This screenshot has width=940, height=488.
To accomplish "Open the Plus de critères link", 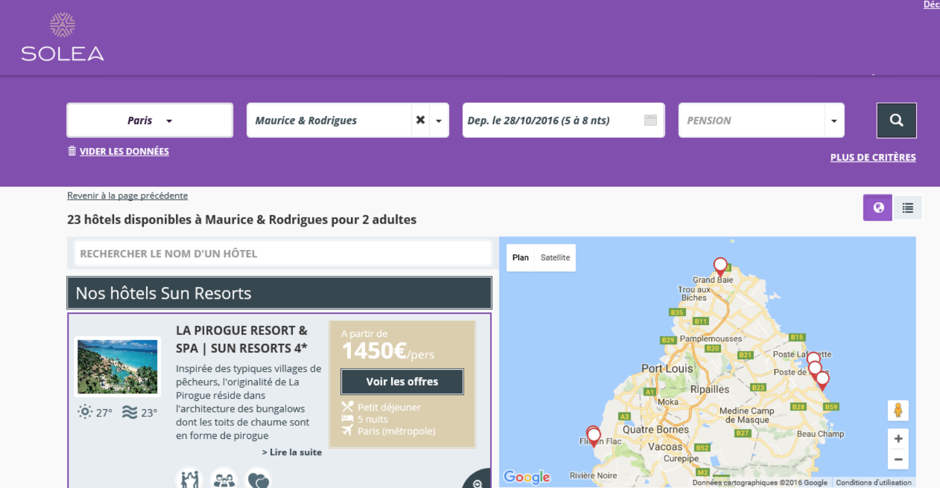I will coord(872,157).
